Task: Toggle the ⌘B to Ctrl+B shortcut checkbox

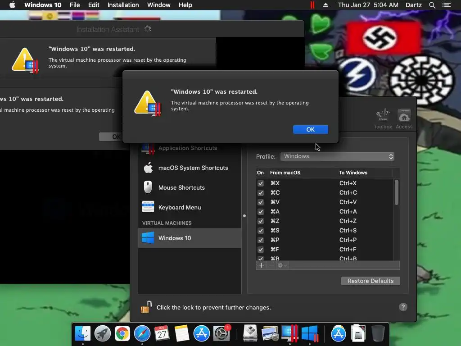Action: [261, 259]
